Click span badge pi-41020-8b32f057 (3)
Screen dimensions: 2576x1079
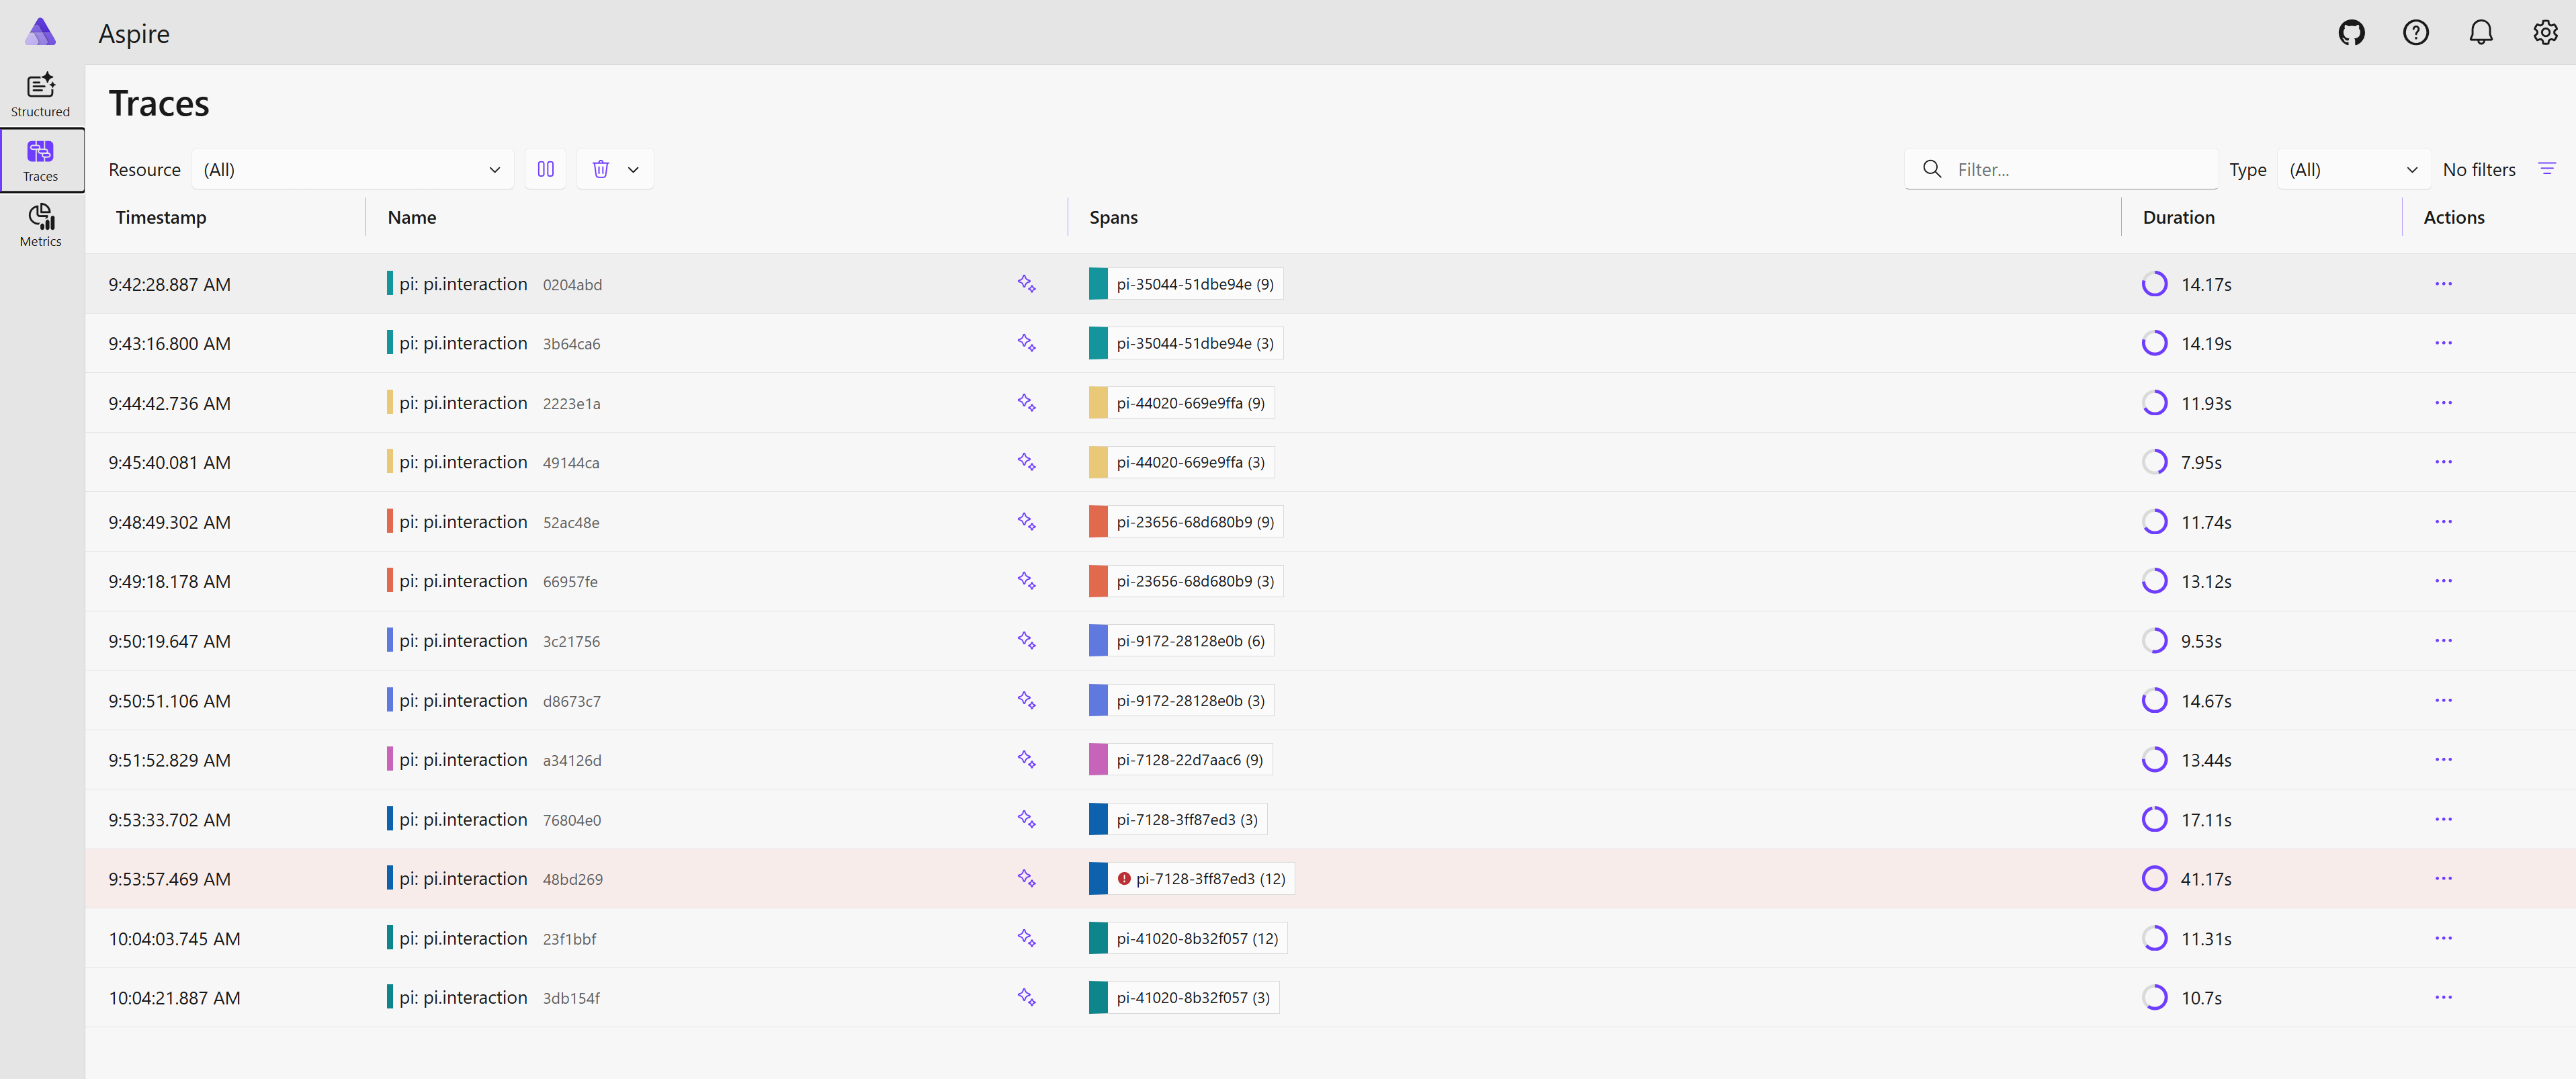[1184, 998]
